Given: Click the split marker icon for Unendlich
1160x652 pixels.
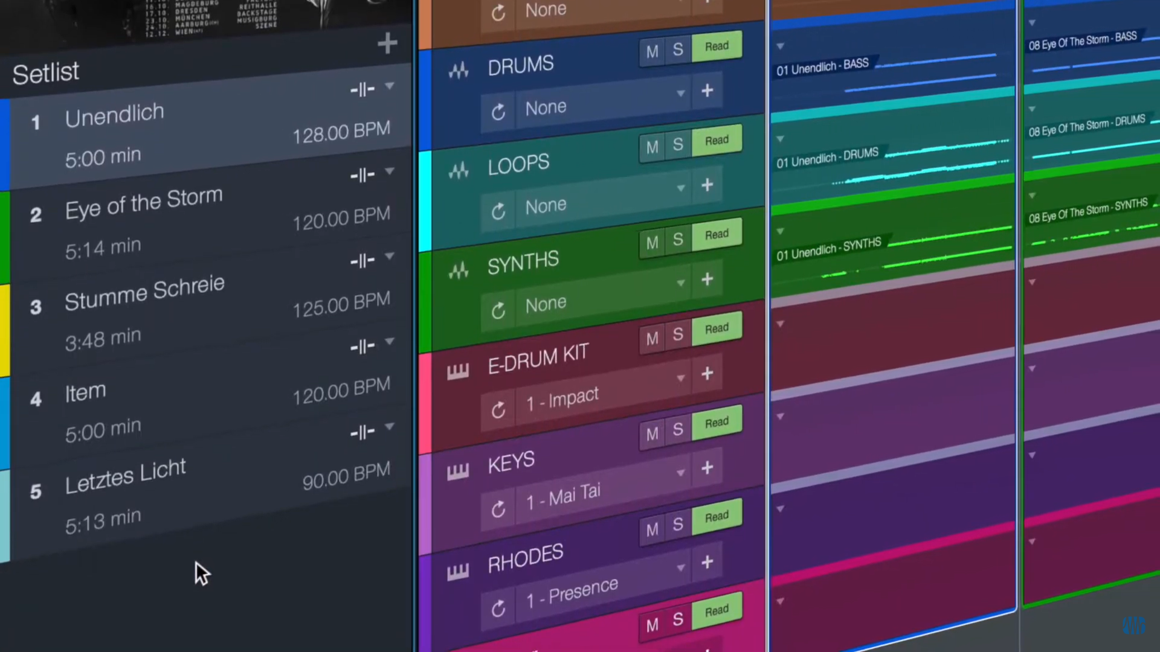Looking at the screenshot, I should coord(362,90).
